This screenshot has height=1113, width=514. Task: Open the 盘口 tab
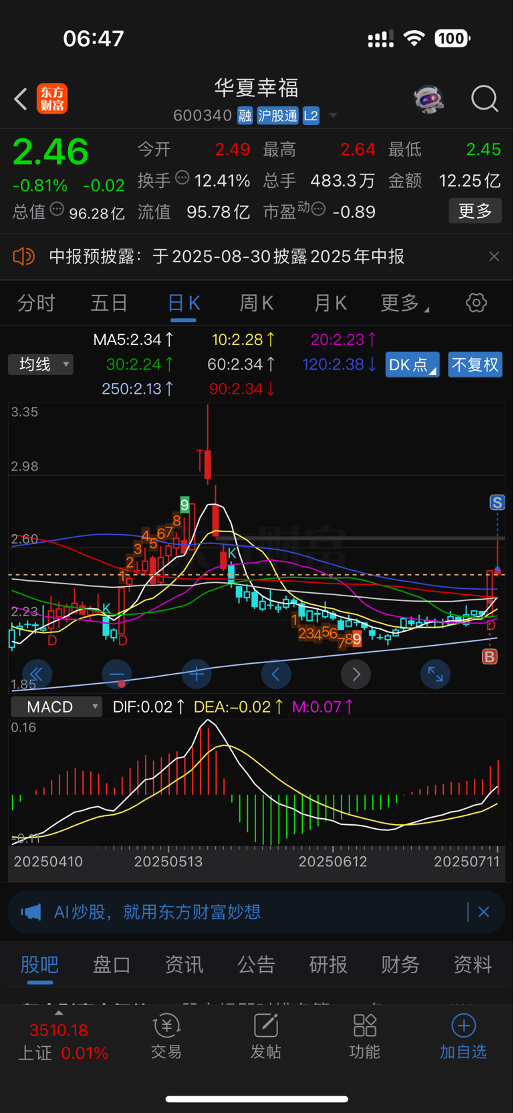[112, 965]
